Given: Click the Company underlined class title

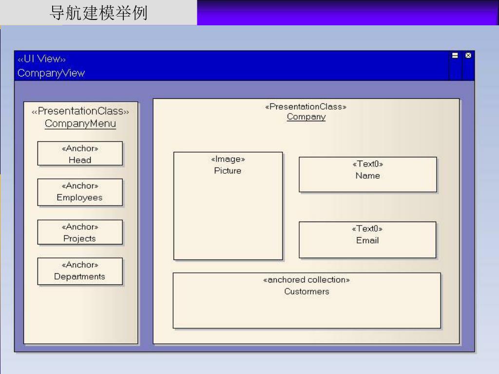Looking at the screenshot, I should point(306,117).
